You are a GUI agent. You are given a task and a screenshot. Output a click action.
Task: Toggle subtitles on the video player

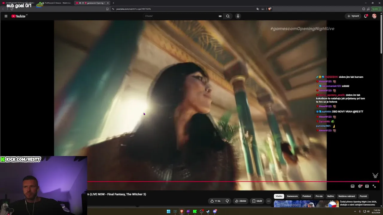(x=352, y=186)
